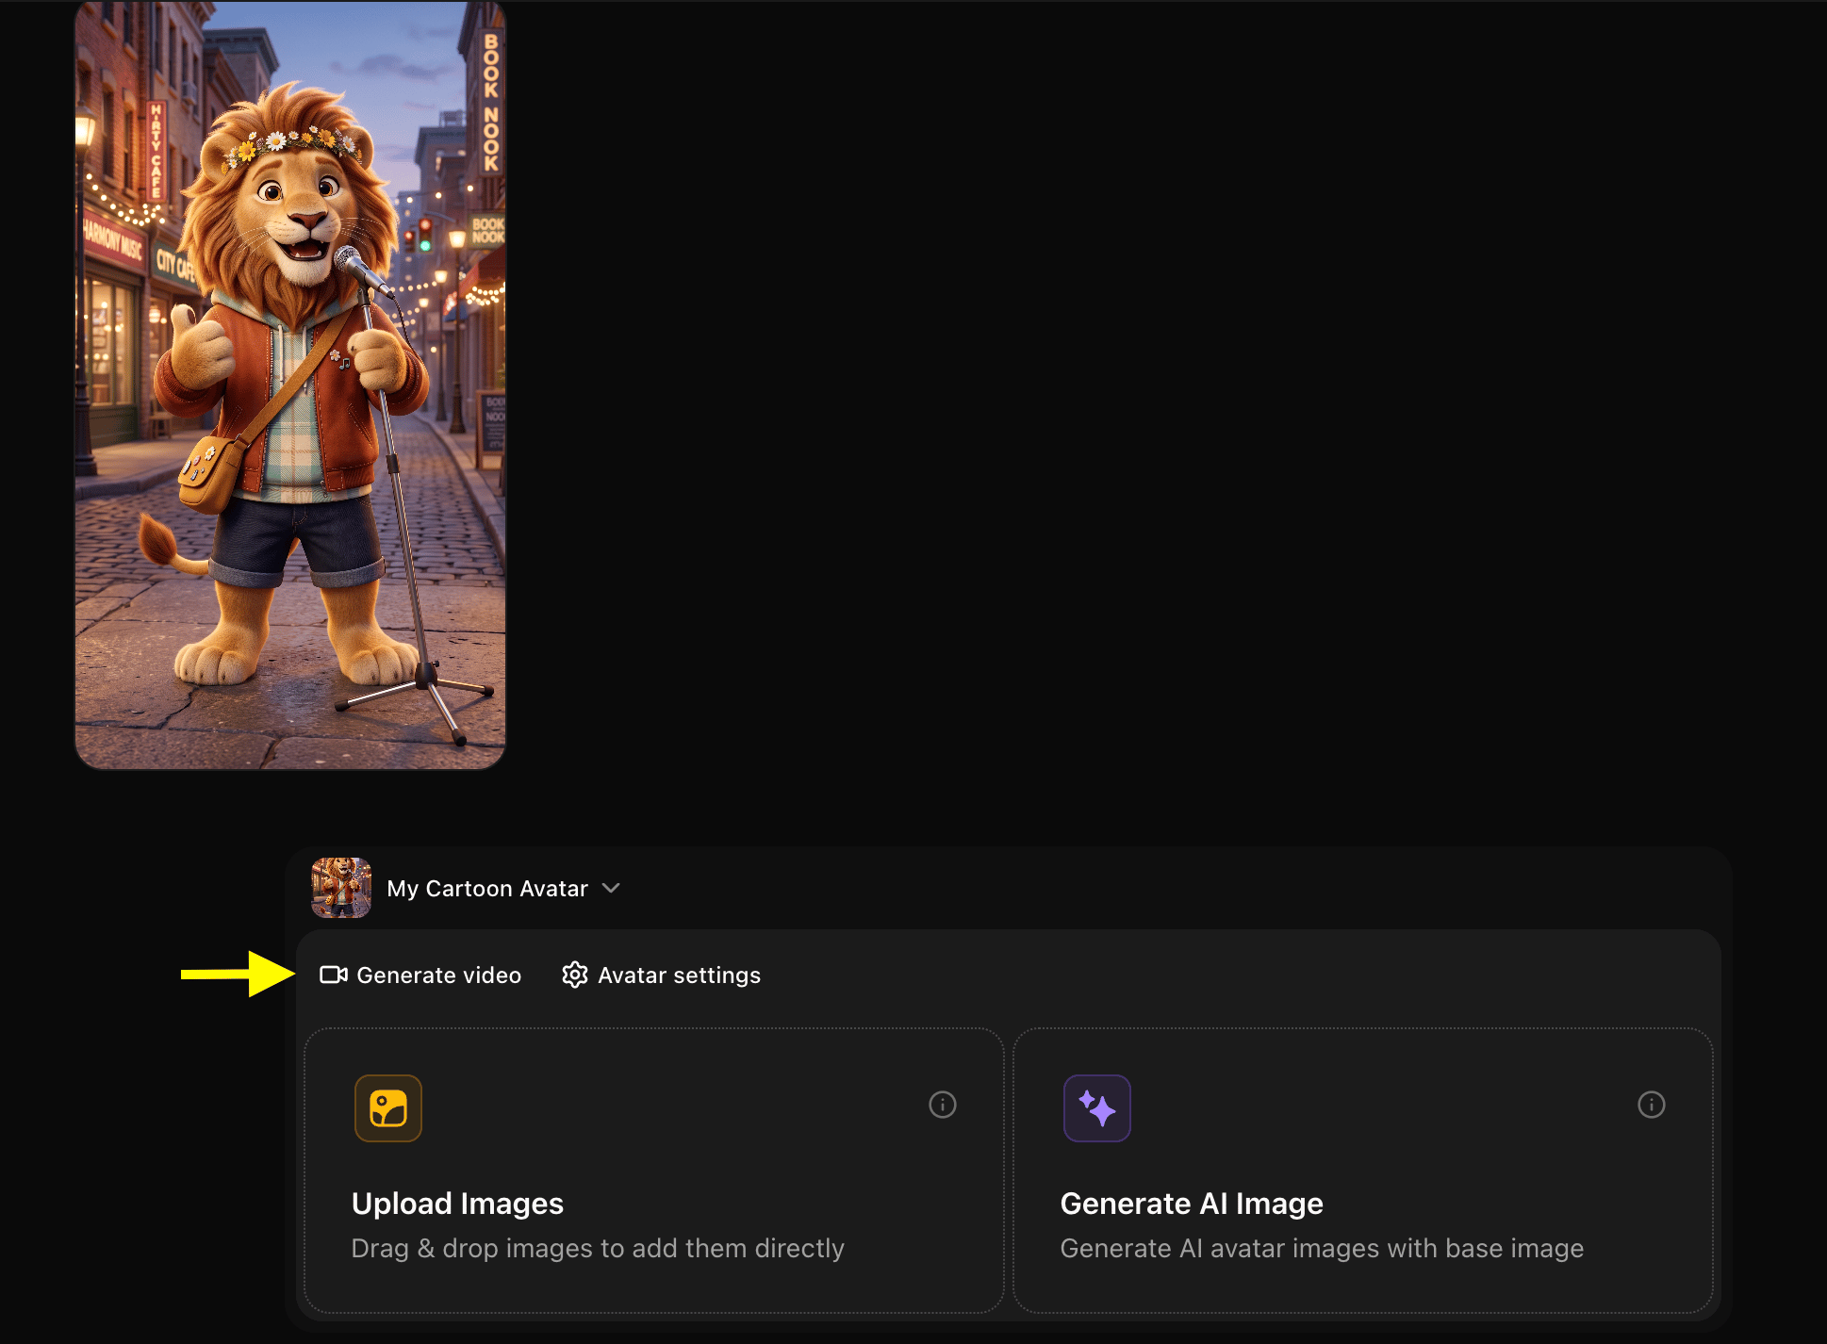Click the Generate video camera icon
This screenshot has height=1344, width=1827.
point(334,975)
